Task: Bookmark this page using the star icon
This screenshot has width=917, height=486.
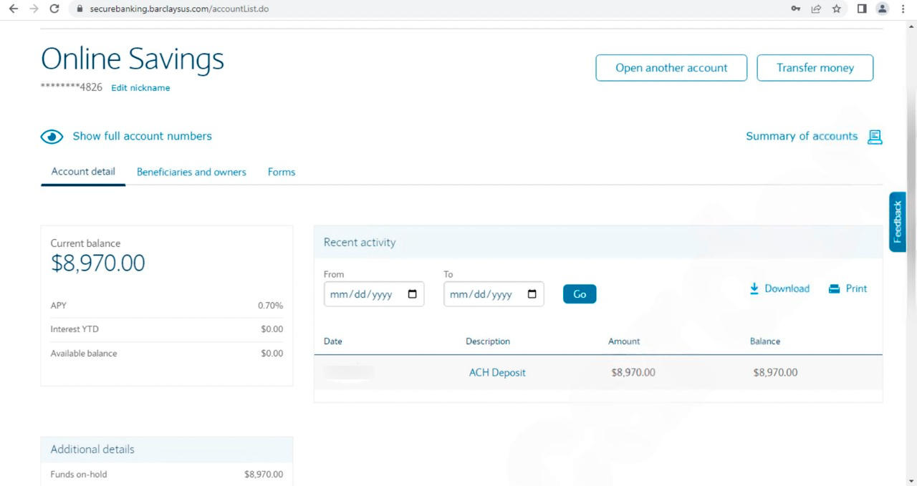Action: click(x=837, y=9)
